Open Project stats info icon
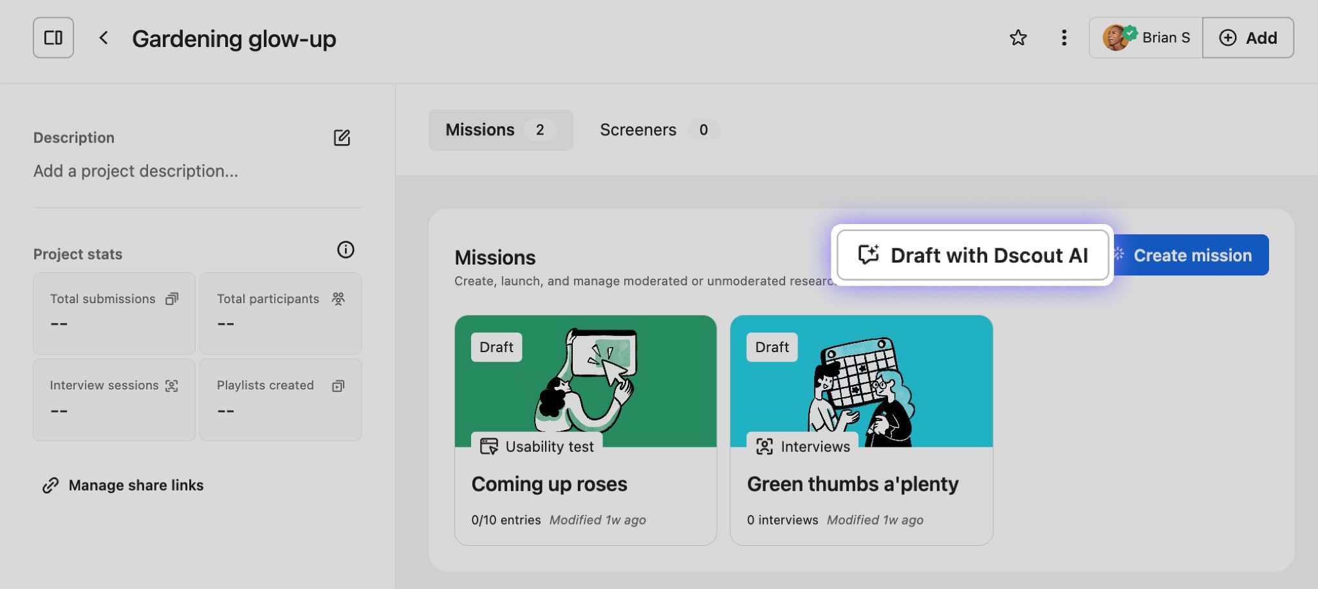 pos(346,250)
